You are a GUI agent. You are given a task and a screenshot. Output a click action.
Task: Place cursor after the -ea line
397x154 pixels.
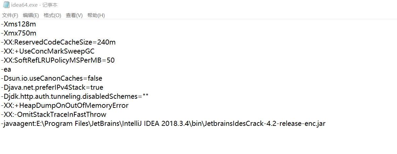[11, 70]
